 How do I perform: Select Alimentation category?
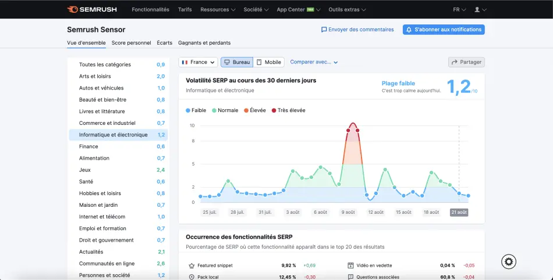coord(119,158)
